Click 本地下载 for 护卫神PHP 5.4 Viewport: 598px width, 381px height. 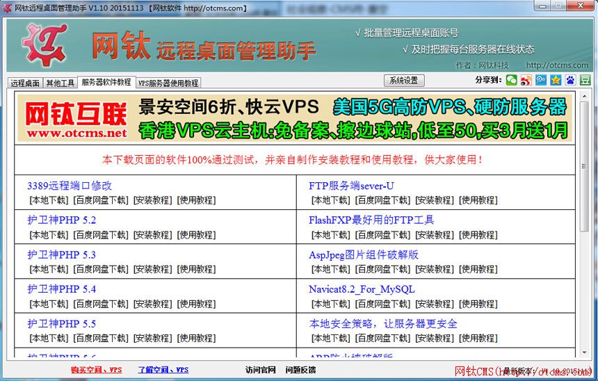pyautogui.click(x=49, y=304)
